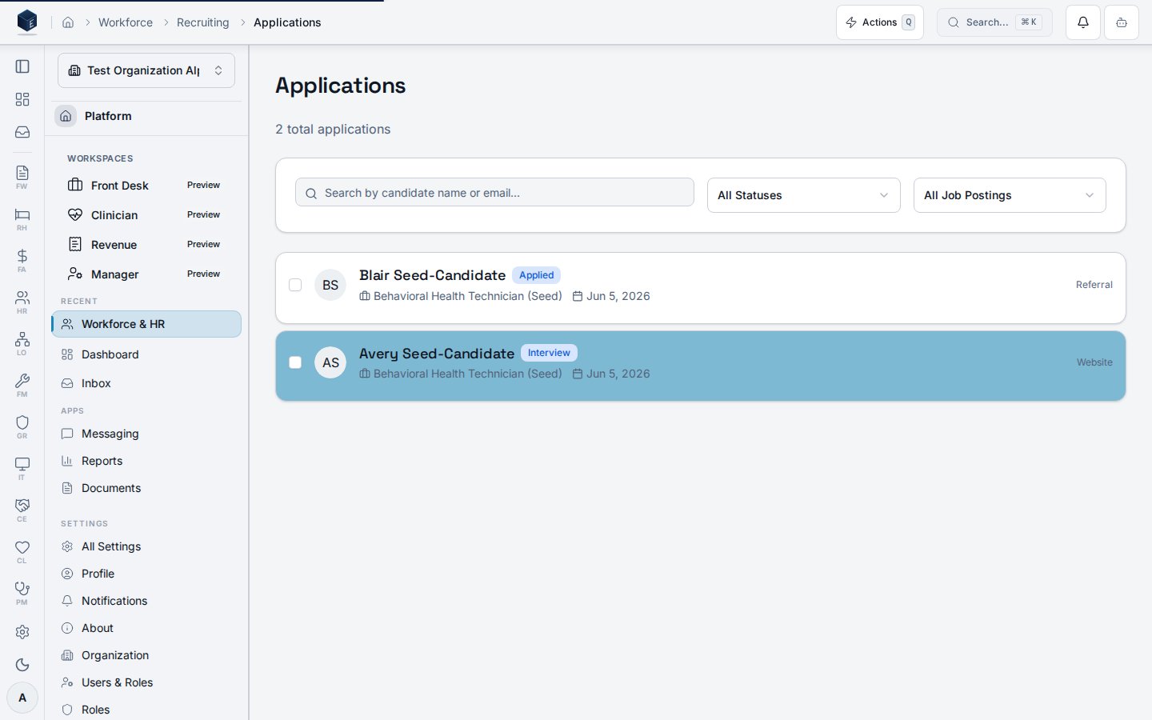Open the inbox tray icon in rail
1152x720 pixels.
[22, 132]
